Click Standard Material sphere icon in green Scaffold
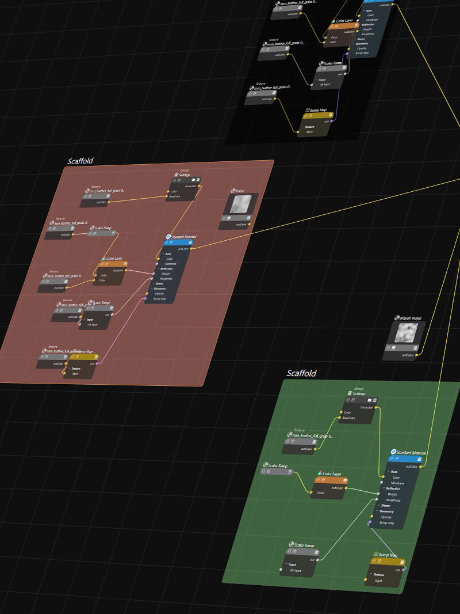The width and height of the screenshot is (460, 614). (393, 452)
